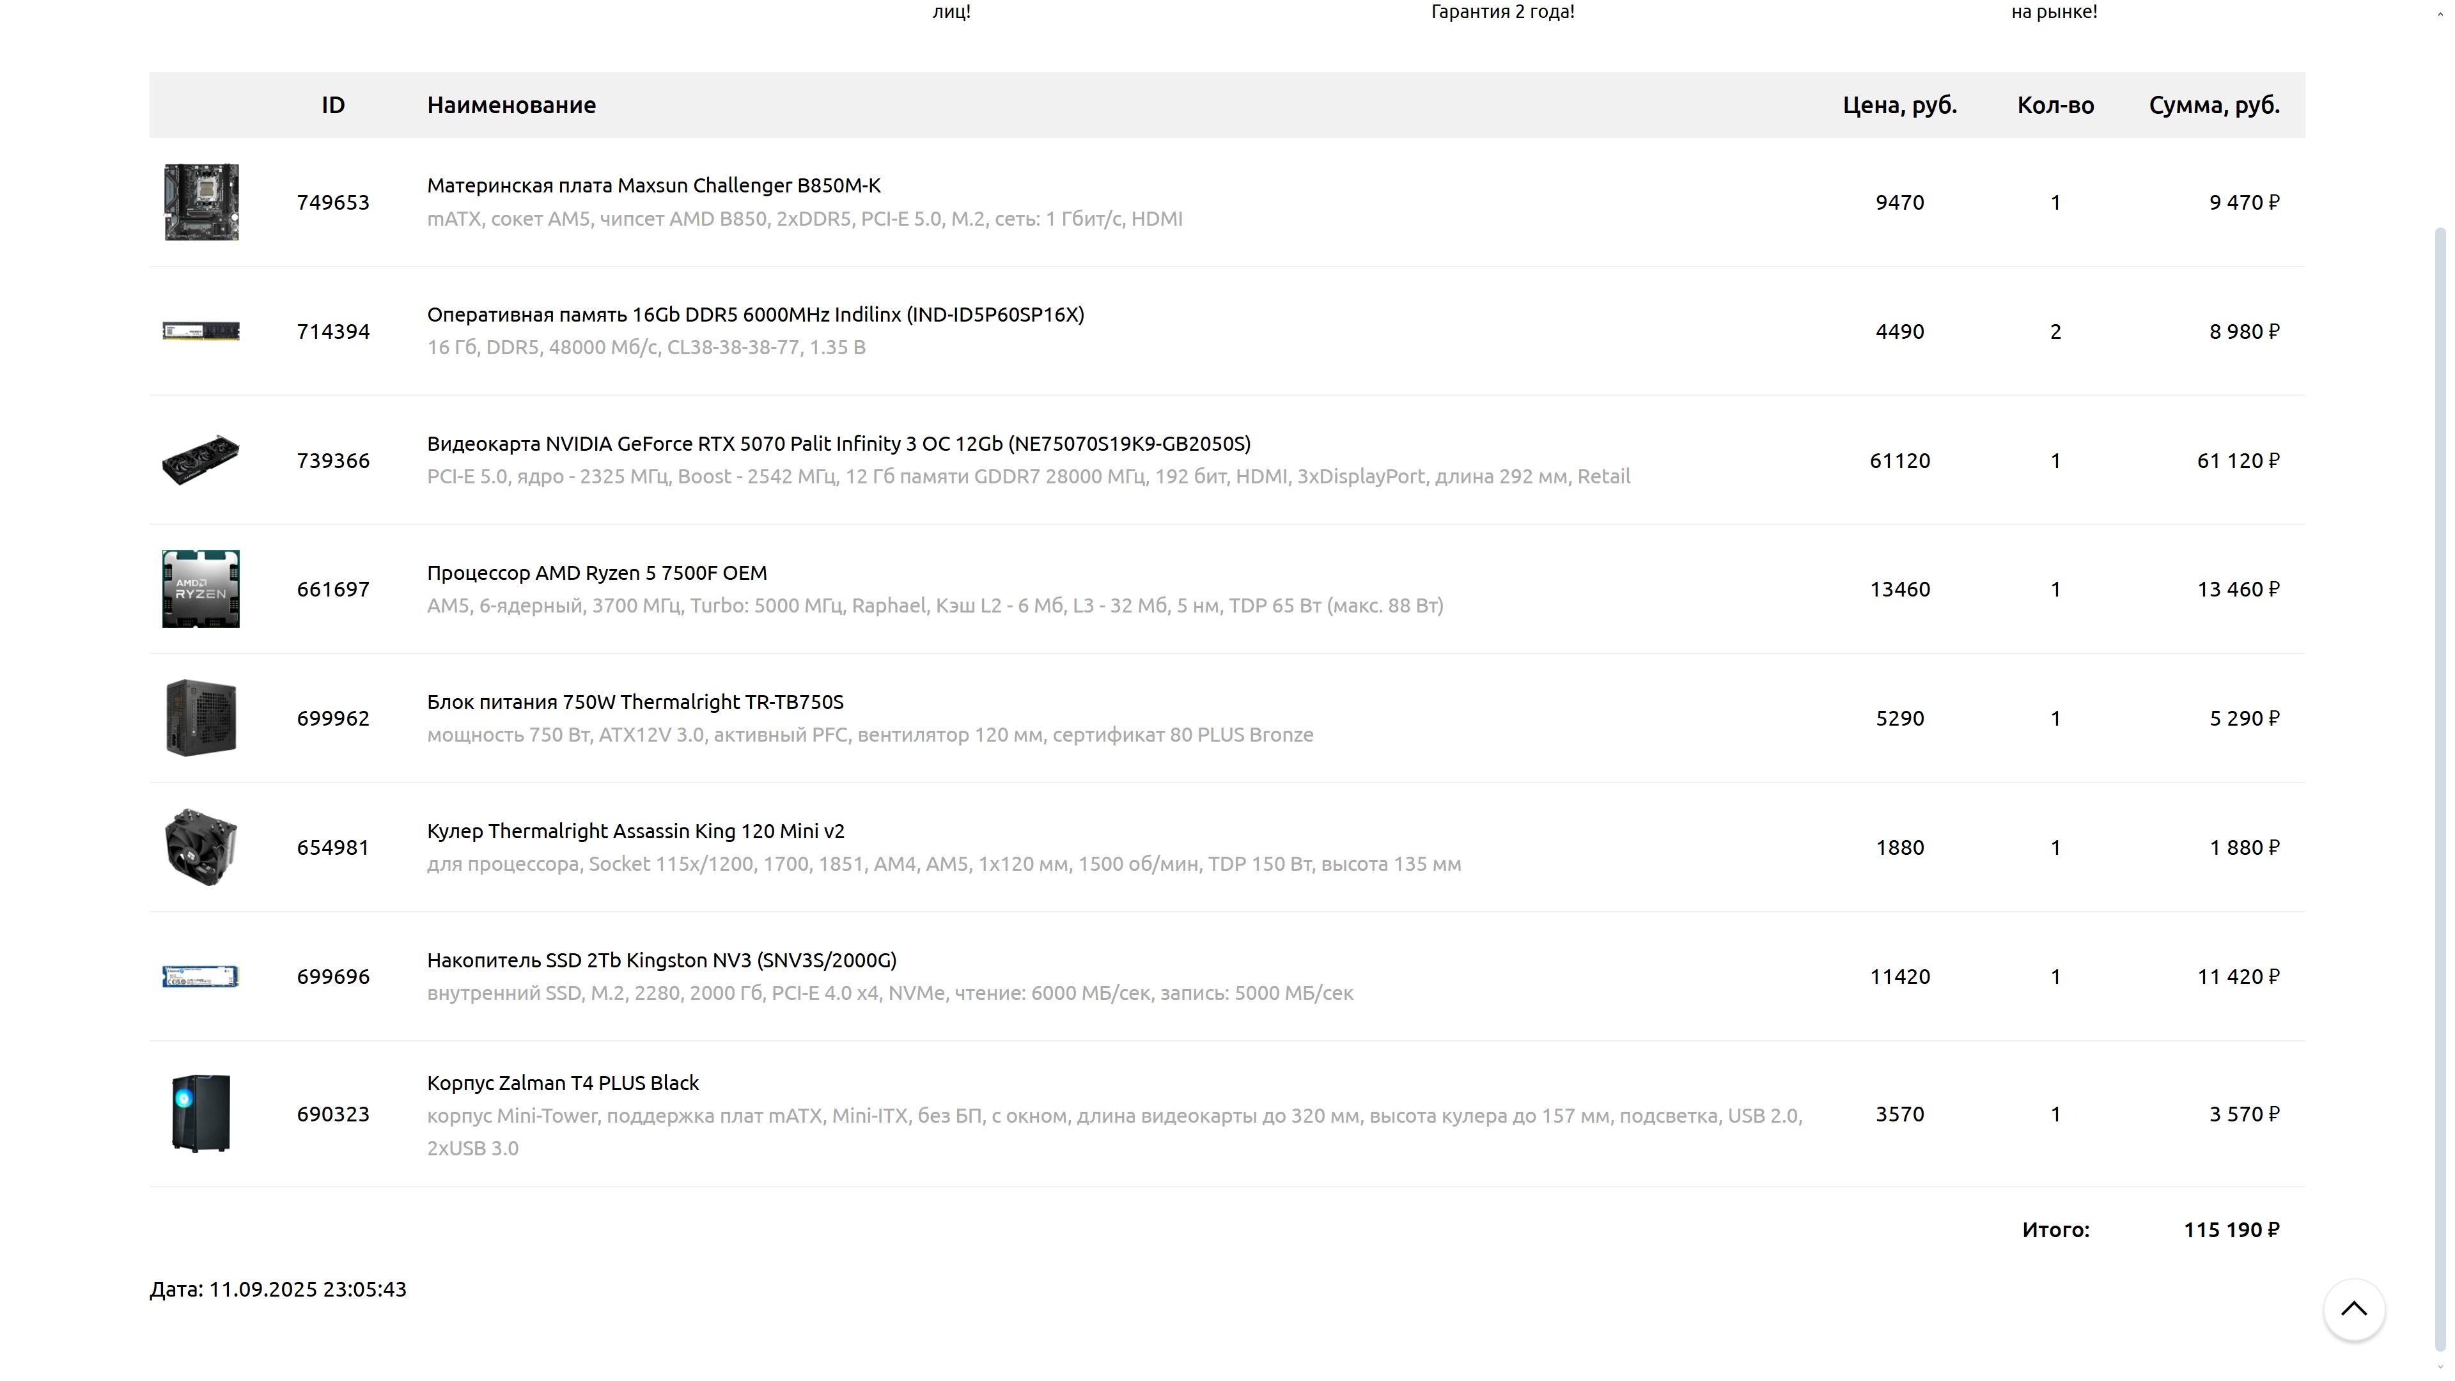Open the Оперативная память 16Gb DDR5 Indilinx link

755,315
